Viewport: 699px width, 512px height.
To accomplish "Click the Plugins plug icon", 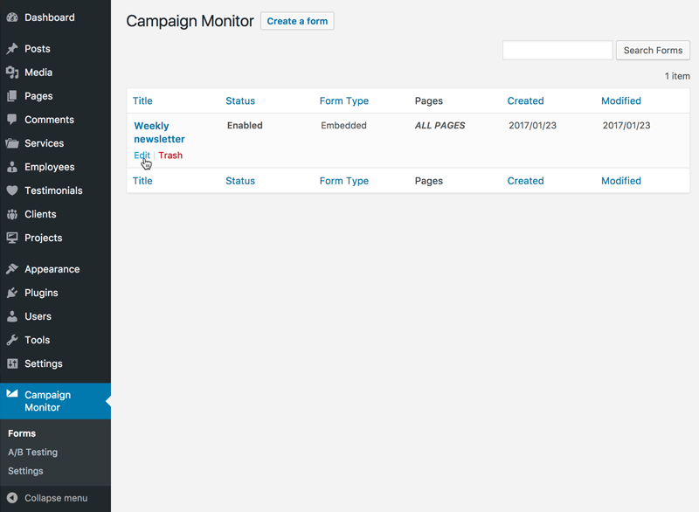I will [x=12, y=293].
